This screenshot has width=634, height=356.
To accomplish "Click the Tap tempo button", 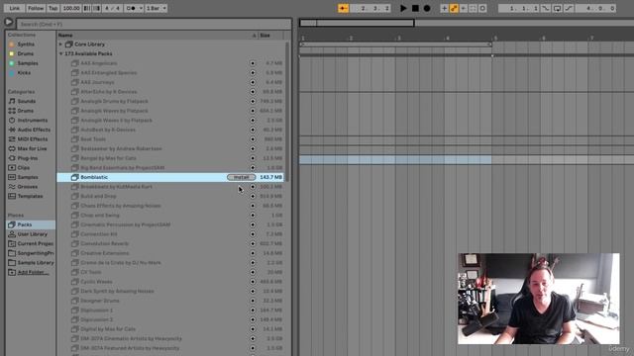I will 53,8.
